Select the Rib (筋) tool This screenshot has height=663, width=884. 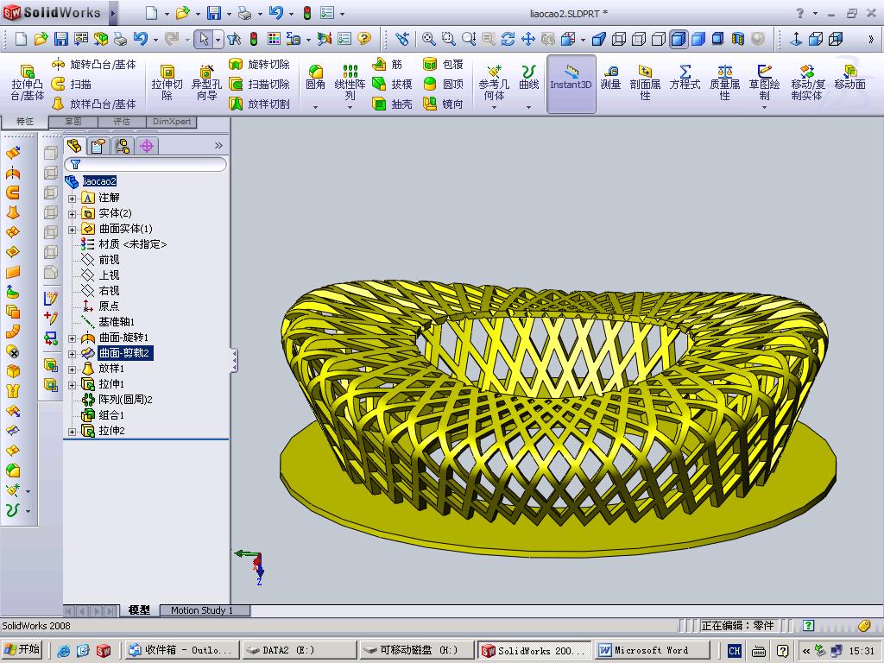[x=388, y=64]
